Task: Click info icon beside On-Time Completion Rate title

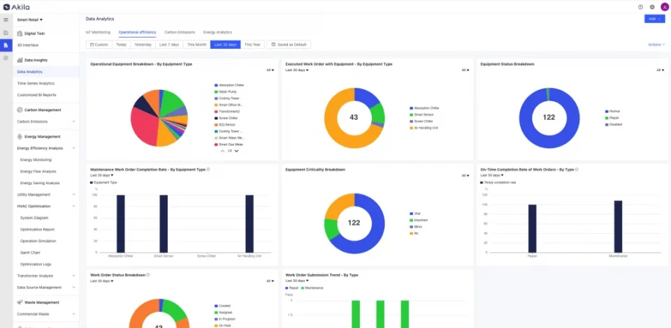Action: (577, 169)
